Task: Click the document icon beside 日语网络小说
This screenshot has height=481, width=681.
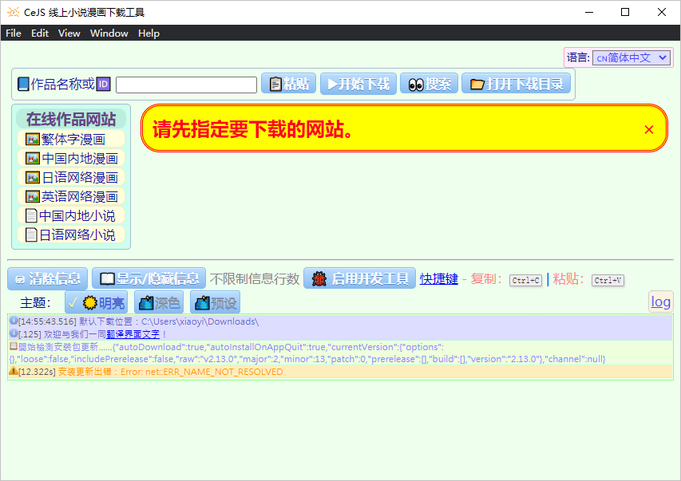Action: (31, 235)
